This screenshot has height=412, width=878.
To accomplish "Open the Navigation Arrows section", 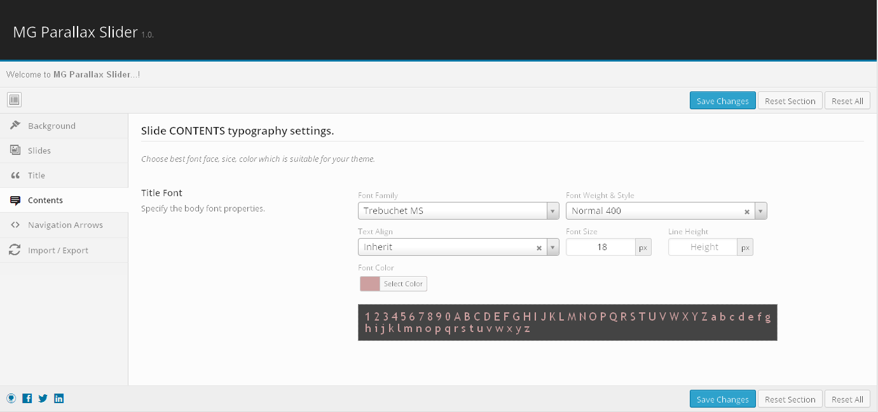I will (x=64, y=225).
